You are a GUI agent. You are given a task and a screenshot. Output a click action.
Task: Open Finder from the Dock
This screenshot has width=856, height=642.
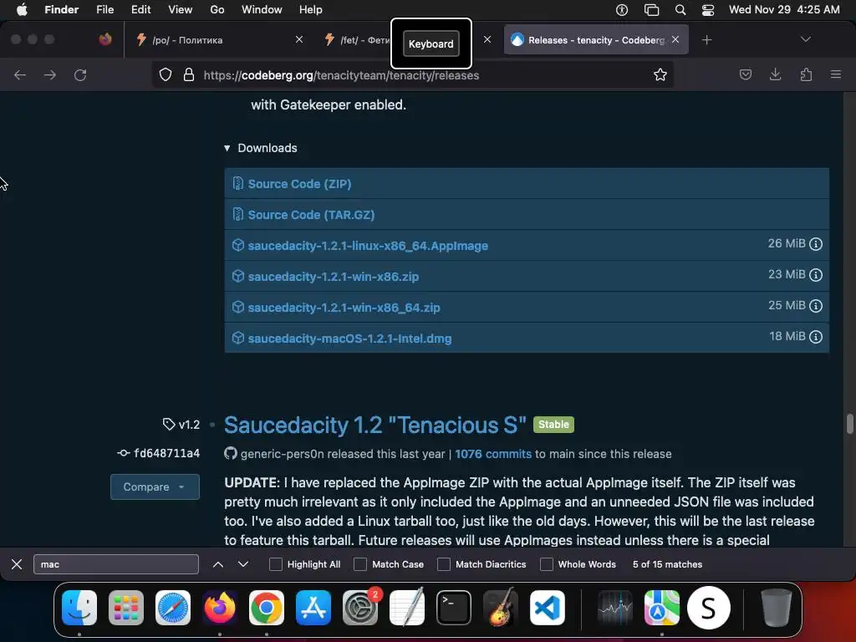click(x=79, y=608)
